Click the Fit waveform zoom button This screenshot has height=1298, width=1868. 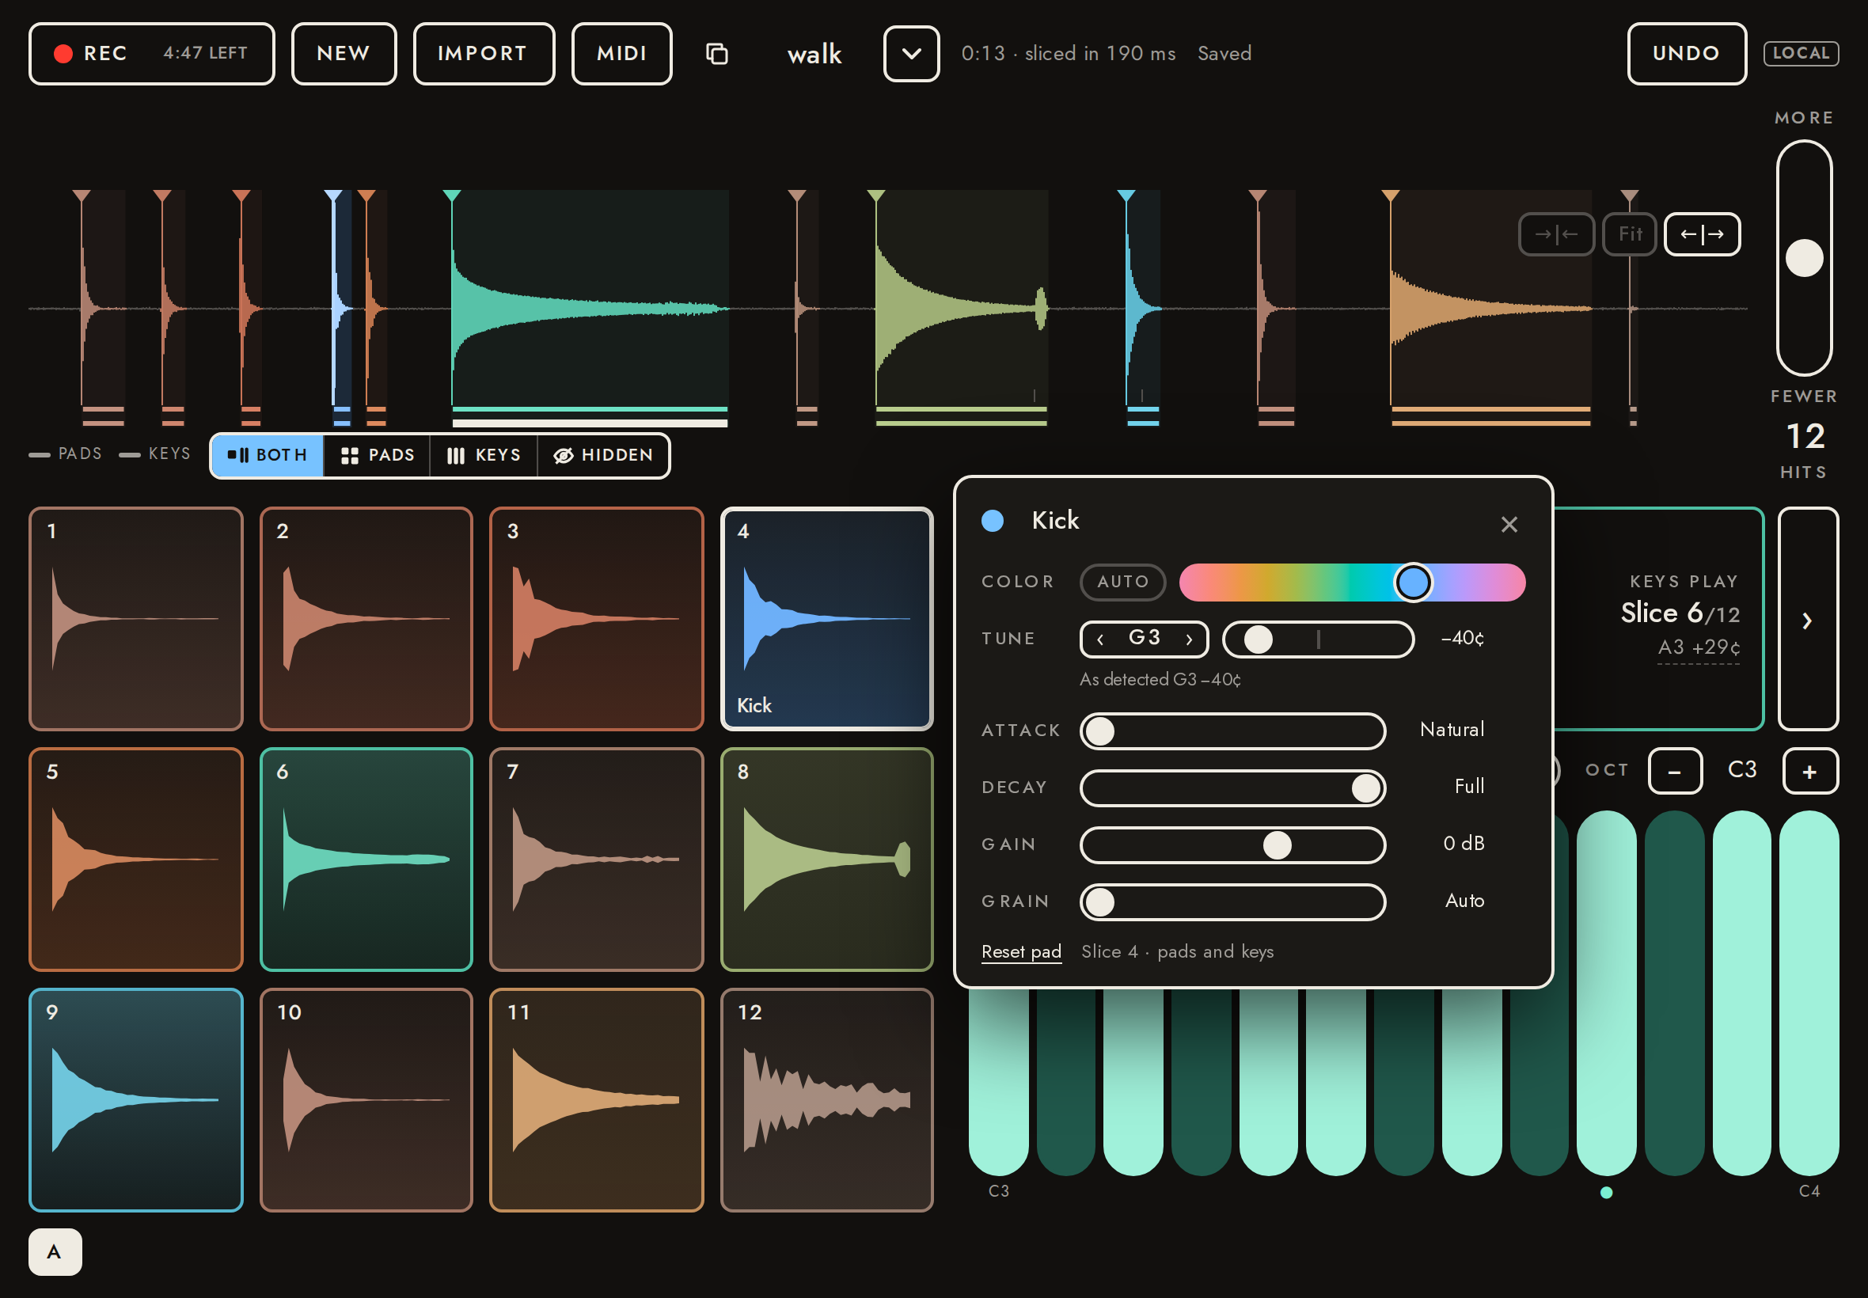click(x=1629, y=234)
